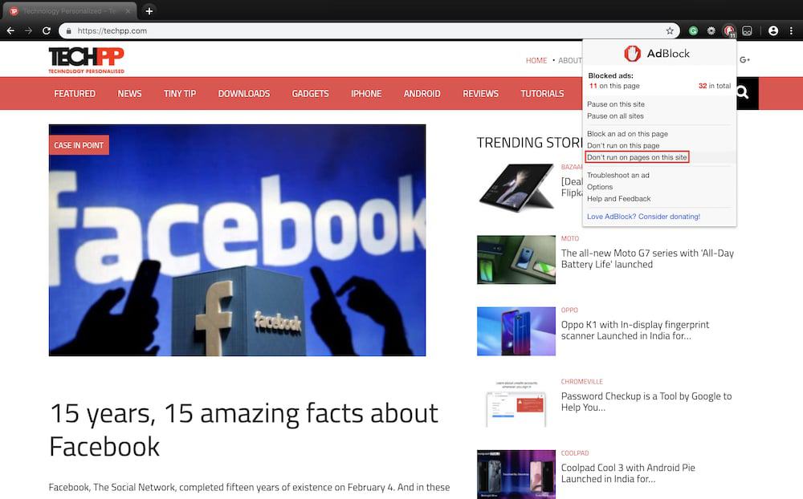Click the OPPO category label
This screenshot has width=803, height=499.
pos(569,310)
